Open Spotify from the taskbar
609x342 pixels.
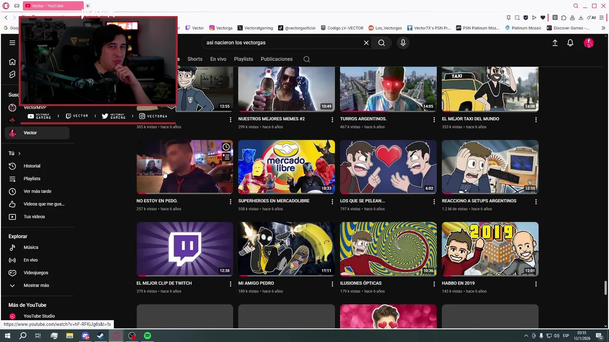pos(147,336)
